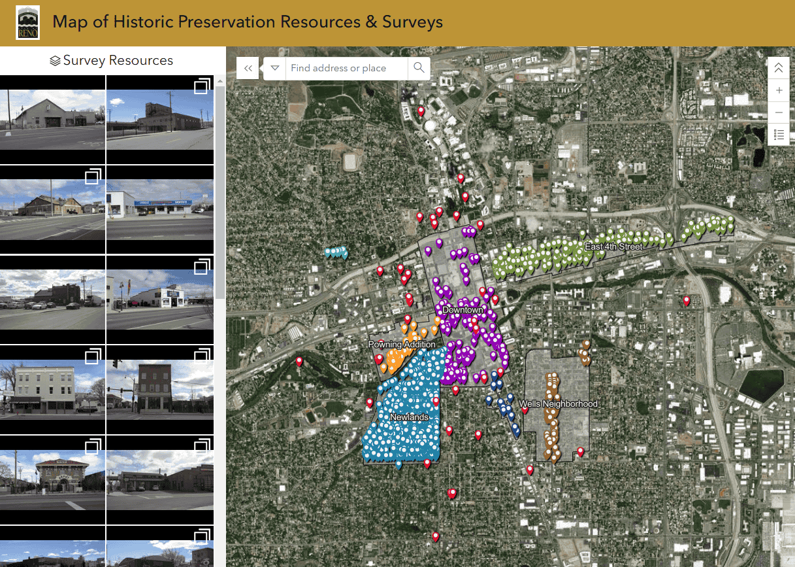The width and height of the screenshot is (795, 567).
Task: Click the Find address or place field
Action: tap(346, 68)
